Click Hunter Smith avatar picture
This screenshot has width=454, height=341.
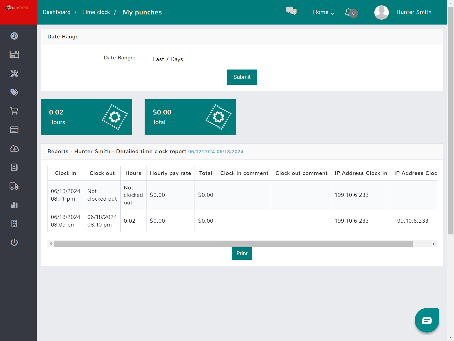coord(381,12)
